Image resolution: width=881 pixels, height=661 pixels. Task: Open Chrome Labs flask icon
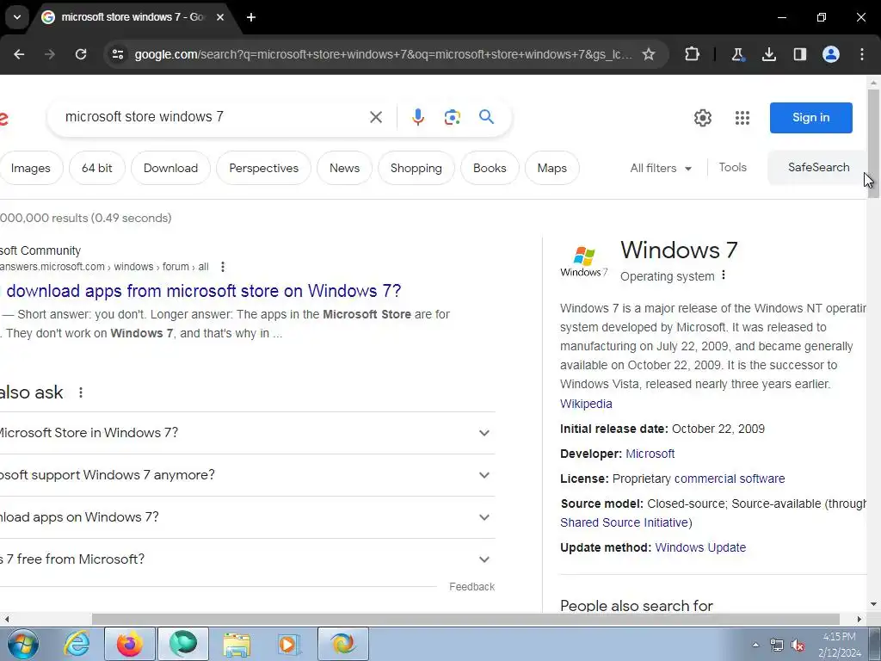point(737,54)
